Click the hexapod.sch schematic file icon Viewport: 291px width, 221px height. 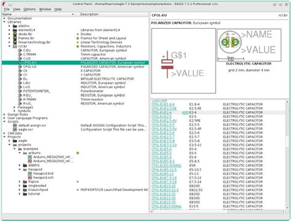[x=30, y=177]
